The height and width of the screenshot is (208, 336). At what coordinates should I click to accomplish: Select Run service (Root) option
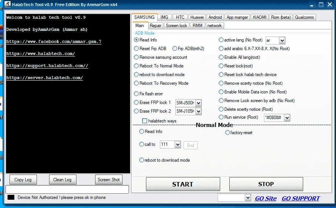[x=221, y=117]
